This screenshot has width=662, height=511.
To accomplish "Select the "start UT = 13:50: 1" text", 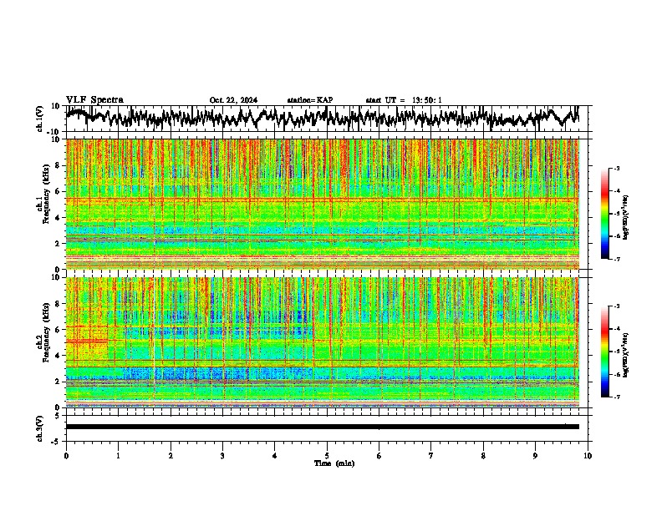I will pyautogui.click(x=404, y=100).
